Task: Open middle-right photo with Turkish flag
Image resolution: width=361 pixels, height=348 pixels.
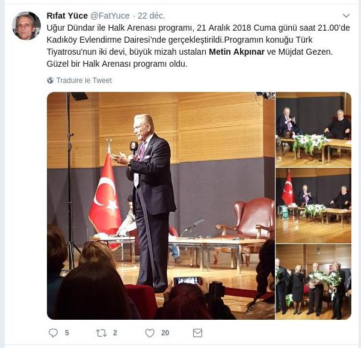Action: click(313, 206)
